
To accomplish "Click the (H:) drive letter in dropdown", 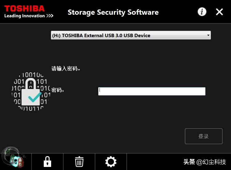I will tap(56, 35).
